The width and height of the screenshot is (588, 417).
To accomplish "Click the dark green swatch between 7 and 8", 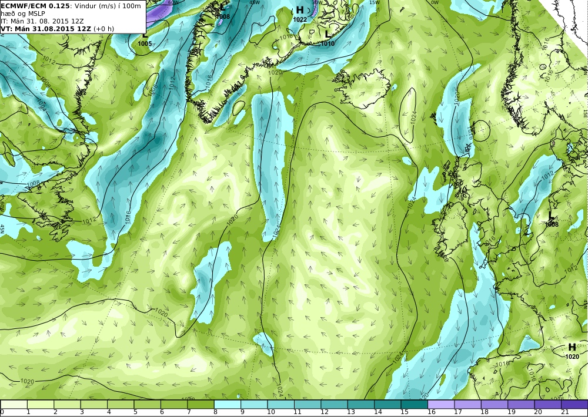I will pyautogui.click(x=201, y=404).
